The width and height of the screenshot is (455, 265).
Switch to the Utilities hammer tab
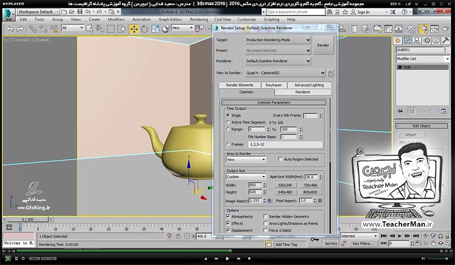445,40
